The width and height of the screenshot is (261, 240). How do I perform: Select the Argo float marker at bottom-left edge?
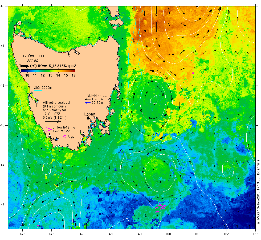(x=38, y=226)
